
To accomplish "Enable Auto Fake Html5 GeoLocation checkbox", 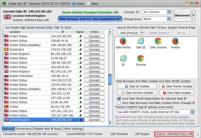I will (119, 98).
